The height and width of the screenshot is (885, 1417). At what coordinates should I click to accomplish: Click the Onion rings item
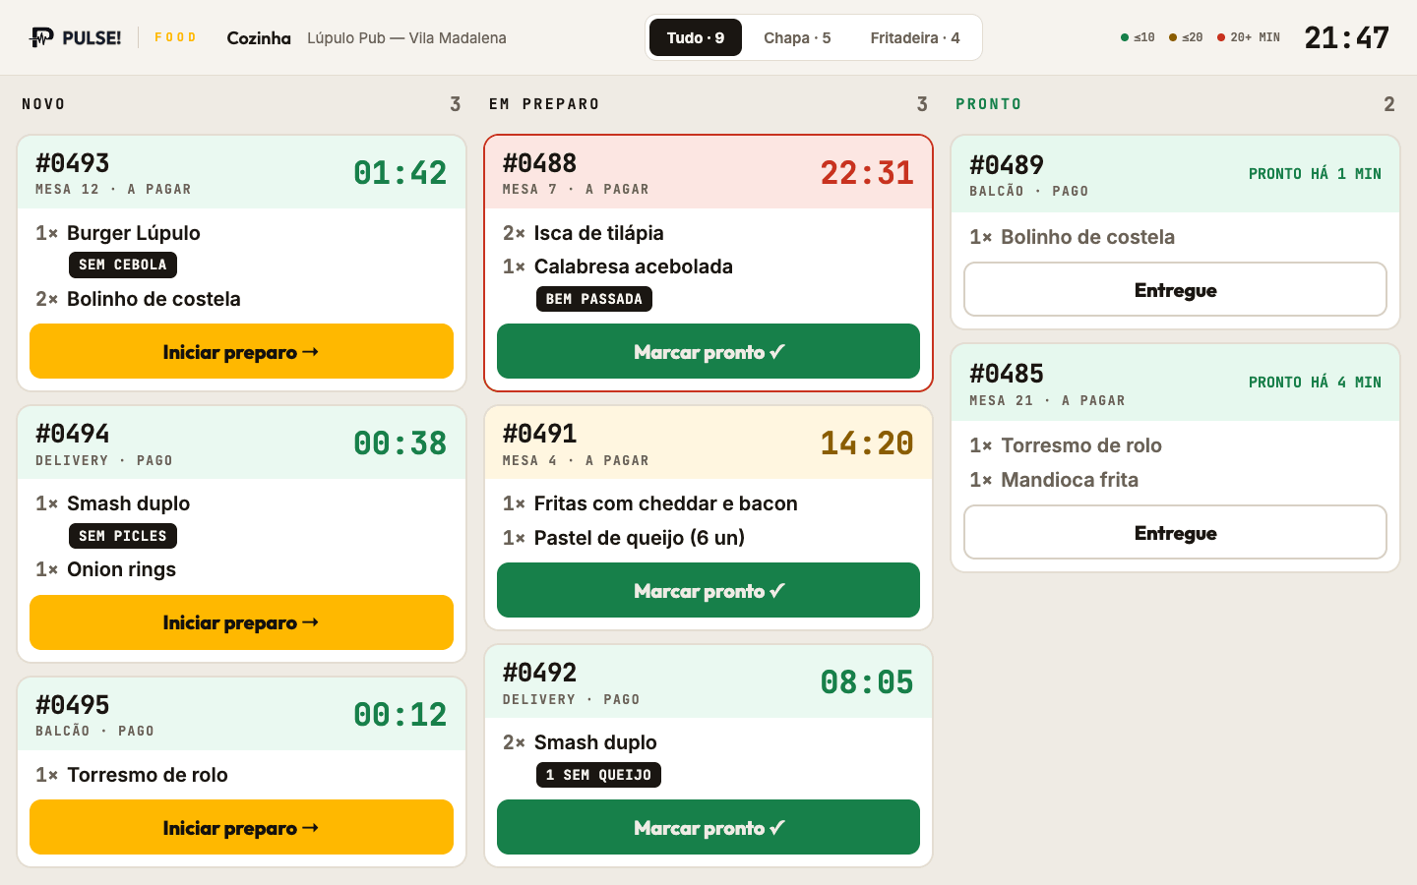coord(121,569)
